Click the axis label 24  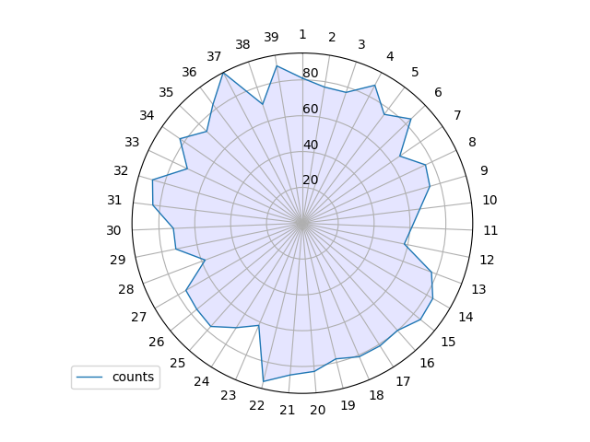202,381
